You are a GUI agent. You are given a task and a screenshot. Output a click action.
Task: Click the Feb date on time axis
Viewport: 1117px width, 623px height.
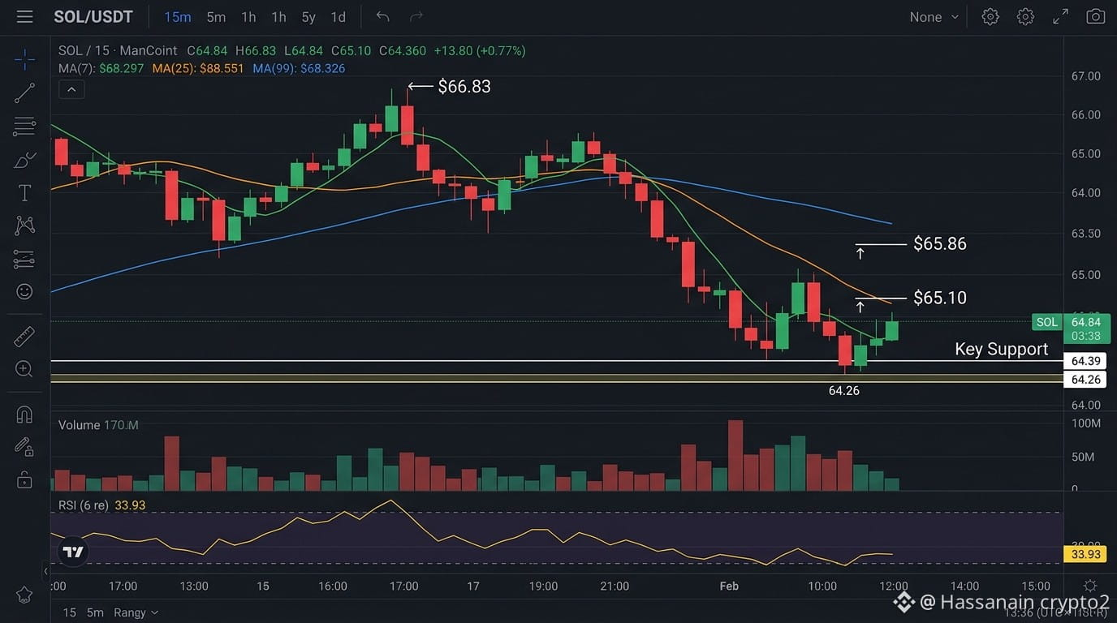pyautogui.click(x=729, y=586)
